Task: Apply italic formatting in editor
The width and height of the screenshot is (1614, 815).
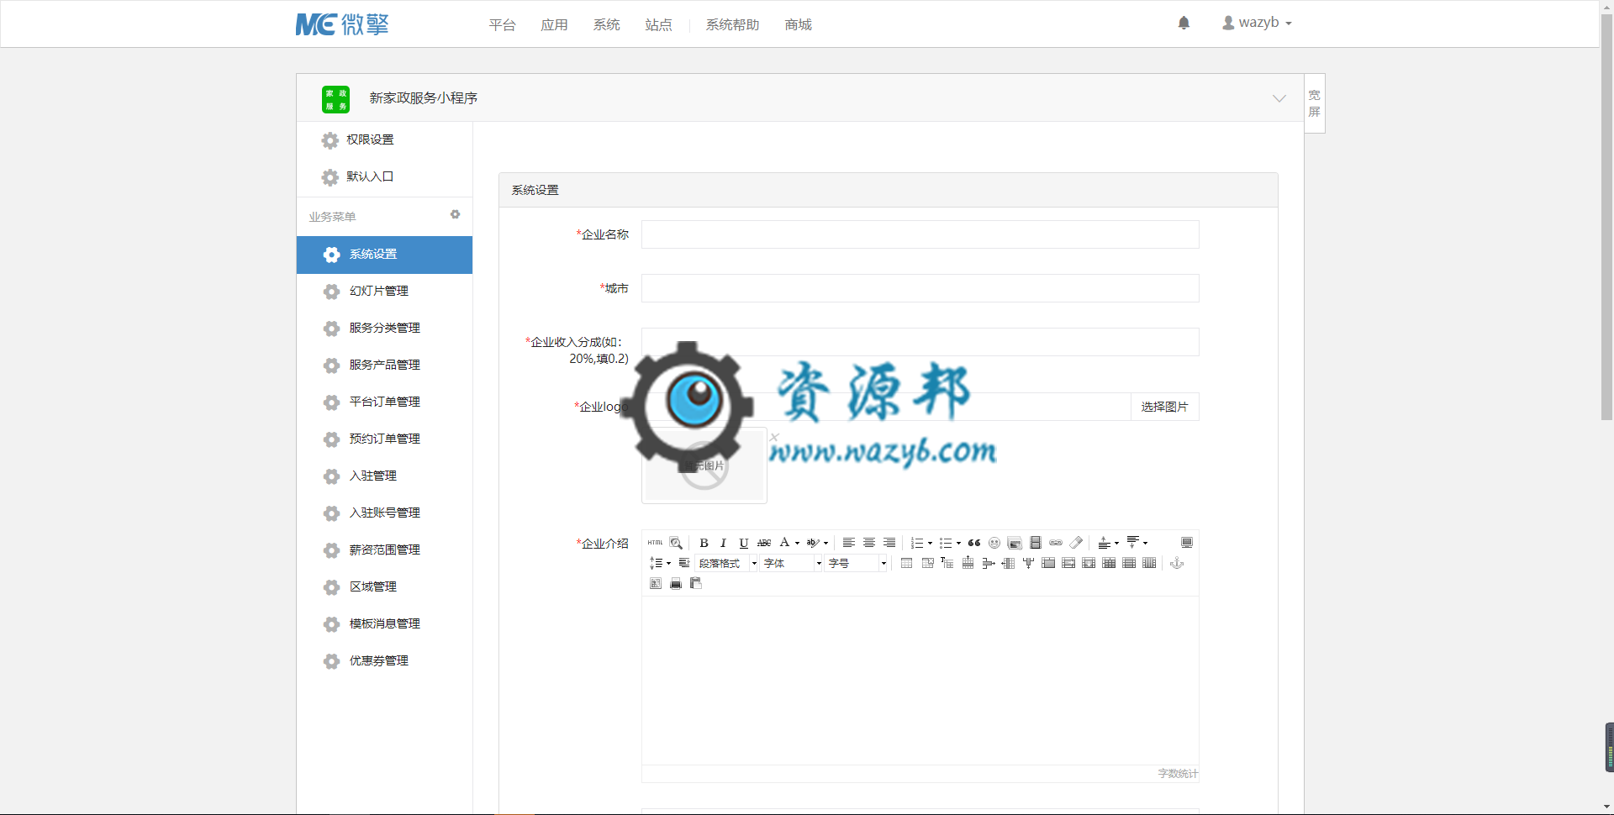Action: (x=723, y=543)
